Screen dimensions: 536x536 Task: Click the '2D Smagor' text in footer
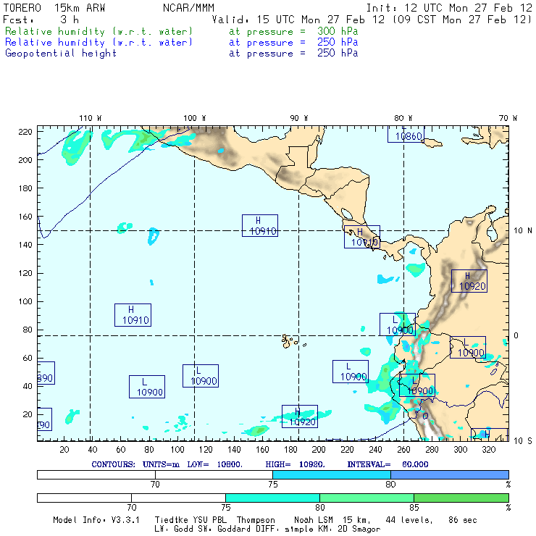(359, 529)
